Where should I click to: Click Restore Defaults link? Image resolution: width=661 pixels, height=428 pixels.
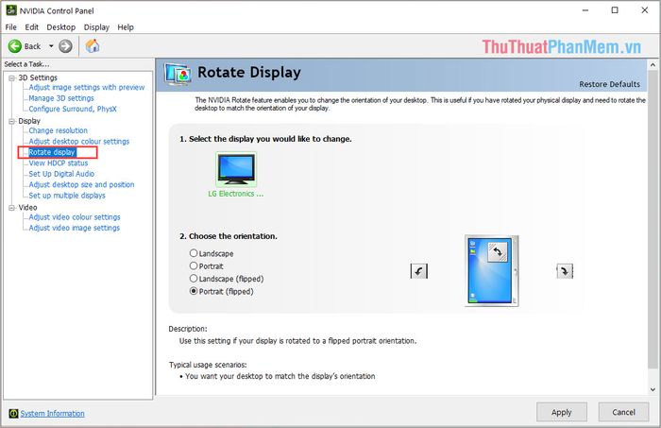tap(609, 84)
